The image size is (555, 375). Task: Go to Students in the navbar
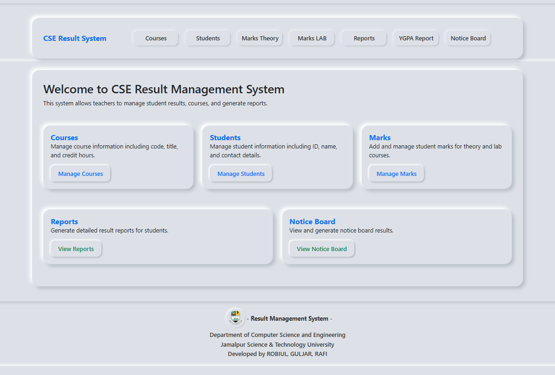point(208,39)
